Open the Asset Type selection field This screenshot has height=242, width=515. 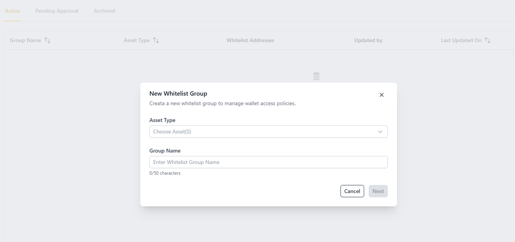269,132
